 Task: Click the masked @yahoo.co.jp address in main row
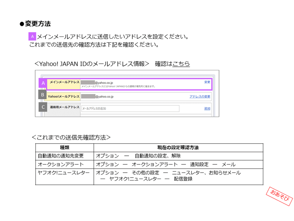[97, 83]
